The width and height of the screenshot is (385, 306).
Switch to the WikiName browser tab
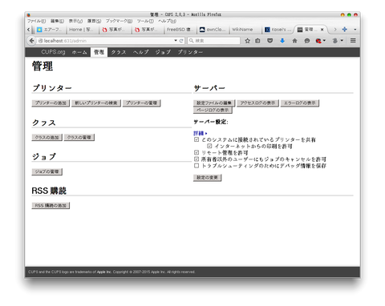pyautogui.click(x=245, y=30)
